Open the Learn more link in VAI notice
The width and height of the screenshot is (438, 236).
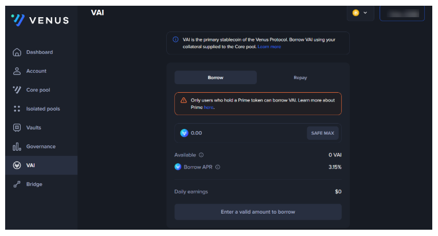(269, 46)
